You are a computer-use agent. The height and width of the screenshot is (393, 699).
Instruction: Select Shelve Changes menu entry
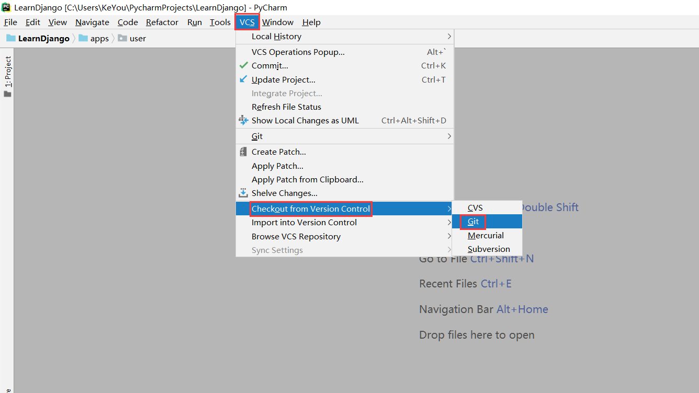345,193
